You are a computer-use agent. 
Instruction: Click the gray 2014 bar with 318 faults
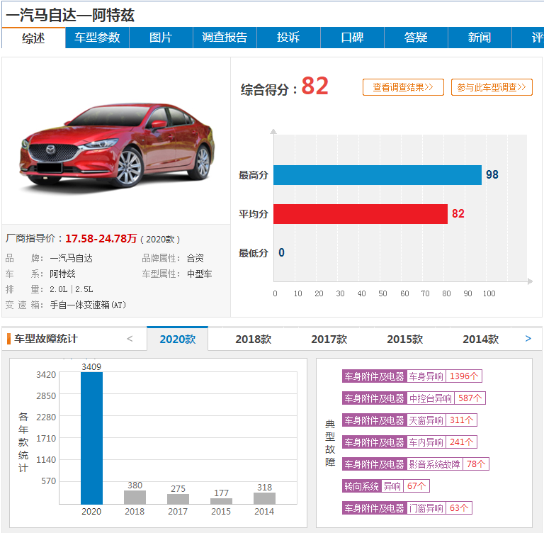(x=264, y=498)
